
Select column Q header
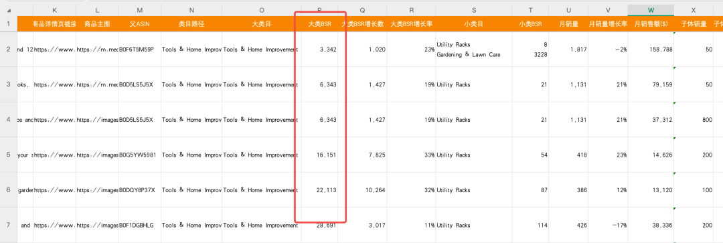coord(362,10)
